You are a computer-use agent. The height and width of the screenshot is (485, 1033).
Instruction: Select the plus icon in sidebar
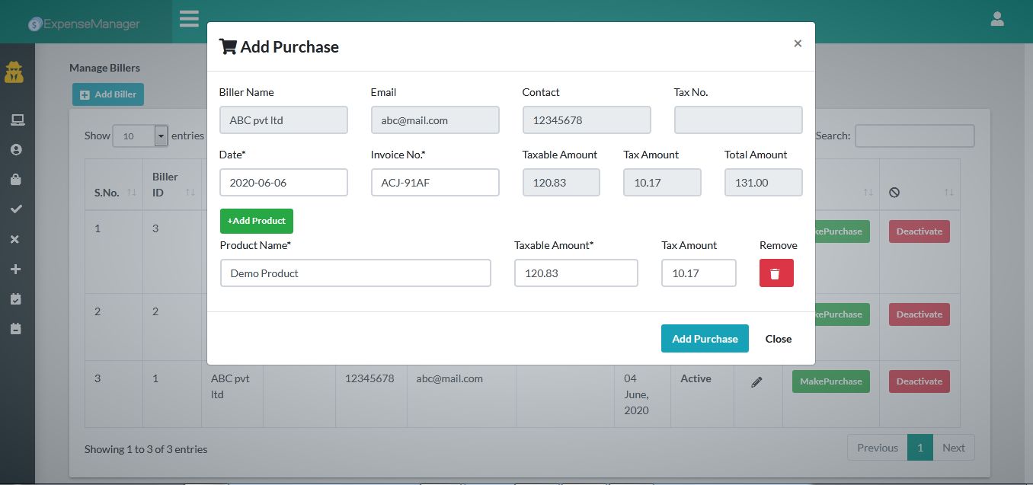16,270
